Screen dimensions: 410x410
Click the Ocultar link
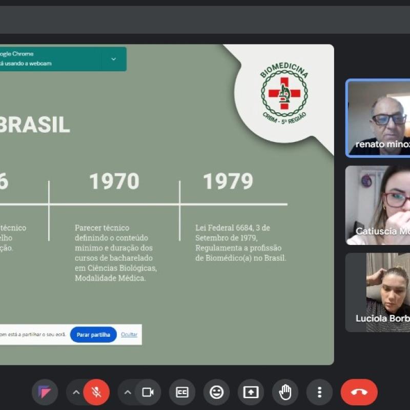(x=129, y=335)
